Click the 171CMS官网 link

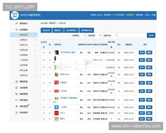(119, 15)
